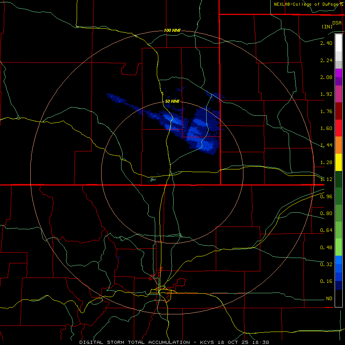Select the dark red swatch near 1.76
The height and width of the screenshot is (345, 345).
[338, 111]
